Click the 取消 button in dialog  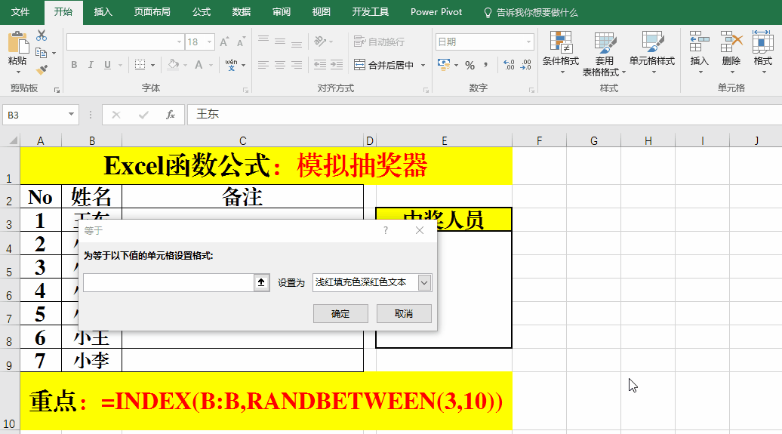(x=404, y=314)
